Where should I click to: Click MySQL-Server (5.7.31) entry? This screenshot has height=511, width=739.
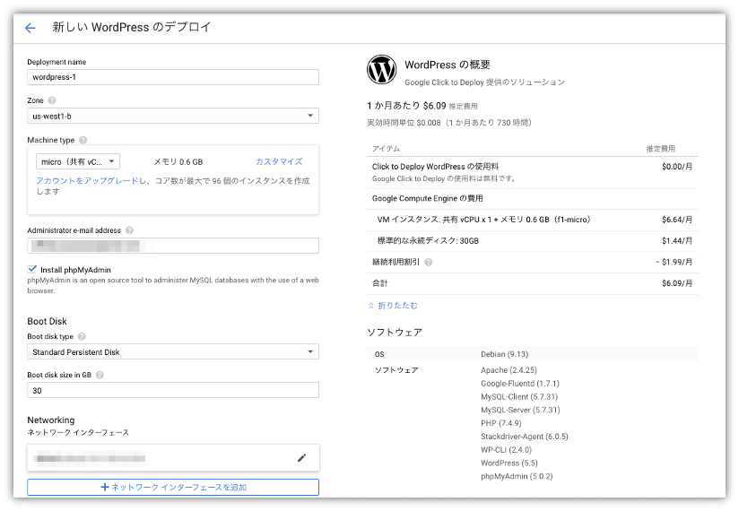[520, 410]
